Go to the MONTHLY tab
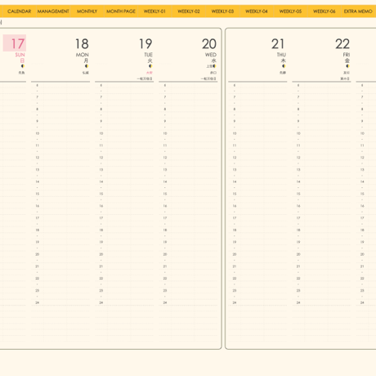376x376 pixels. [87, 11]
